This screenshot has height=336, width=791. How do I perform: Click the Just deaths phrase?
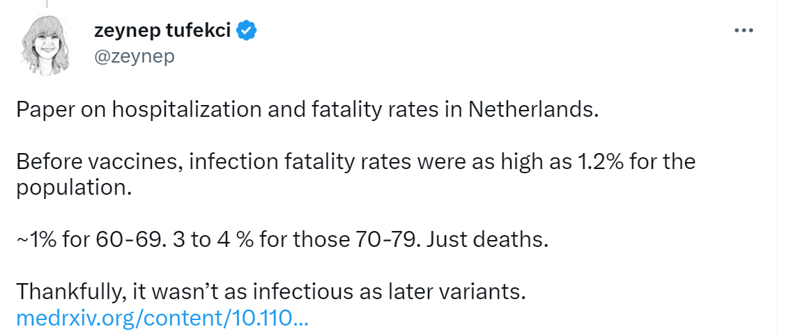coord(487,240)
